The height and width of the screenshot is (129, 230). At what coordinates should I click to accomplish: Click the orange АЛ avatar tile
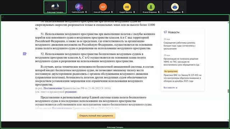(103, 7)
